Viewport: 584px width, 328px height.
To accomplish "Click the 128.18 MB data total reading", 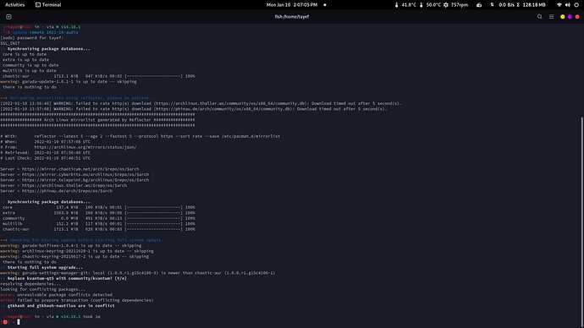I will point(534,5).
